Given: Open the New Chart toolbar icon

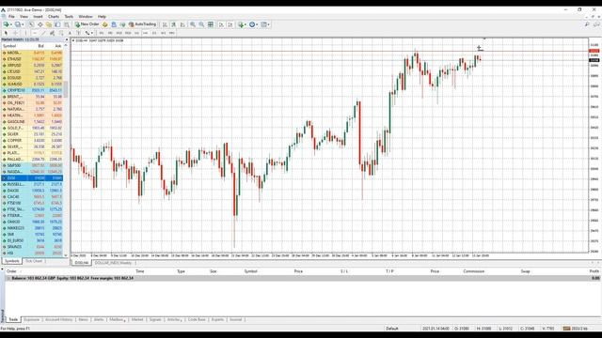Looking at the screenshot, I should (x=7, y=24).
